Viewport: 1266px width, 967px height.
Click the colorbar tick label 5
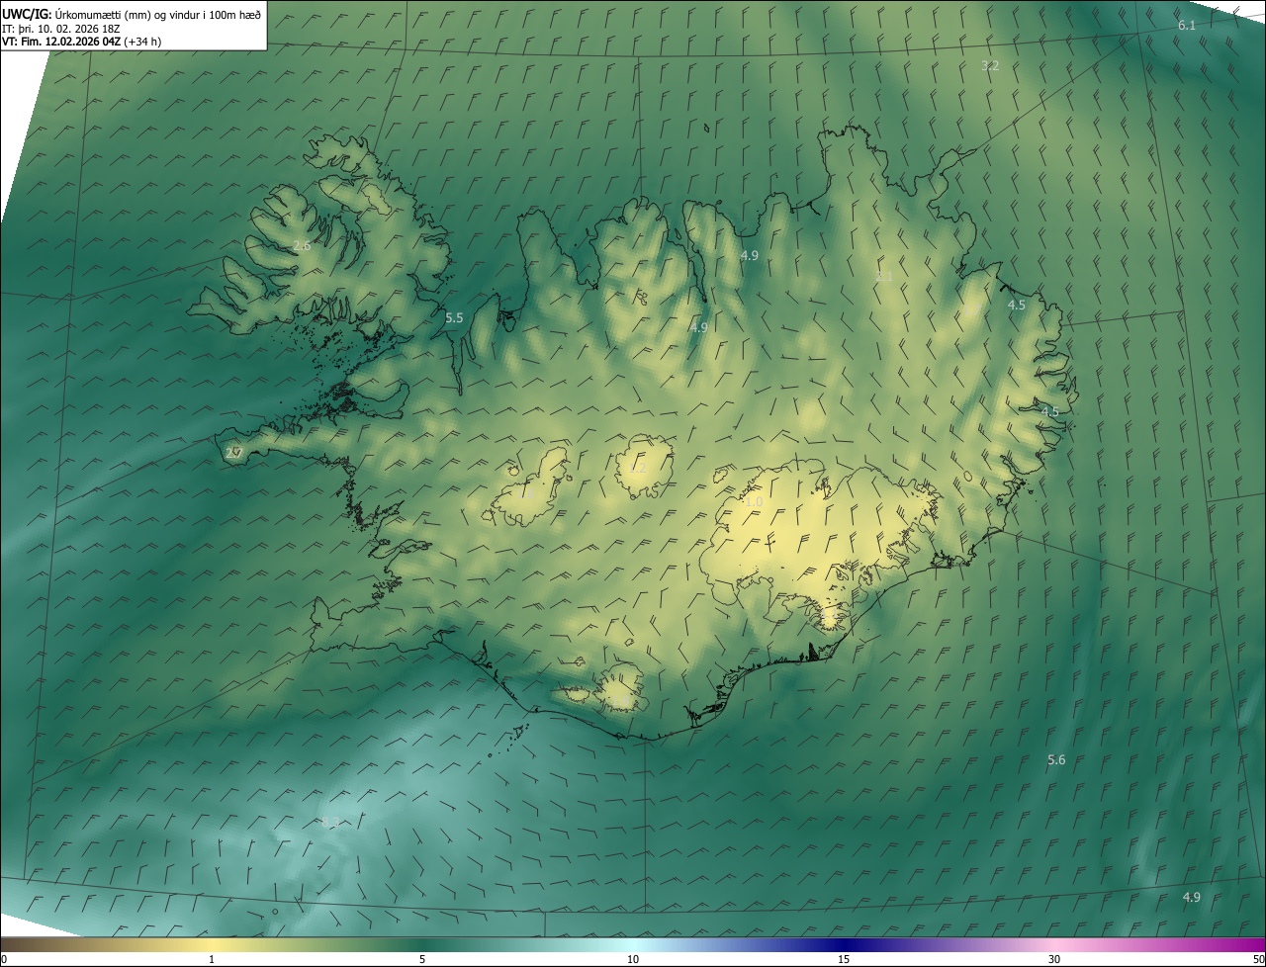click(x=422, y=960)
